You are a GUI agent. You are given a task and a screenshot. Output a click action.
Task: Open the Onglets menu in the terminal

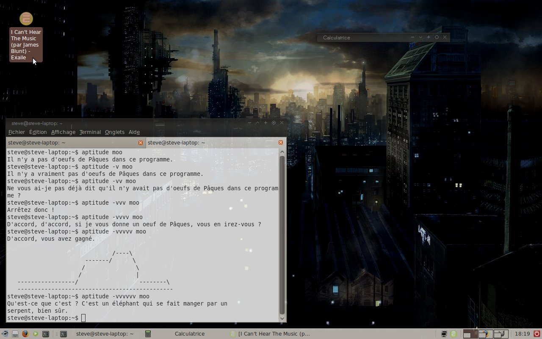[x=115, y=132]
